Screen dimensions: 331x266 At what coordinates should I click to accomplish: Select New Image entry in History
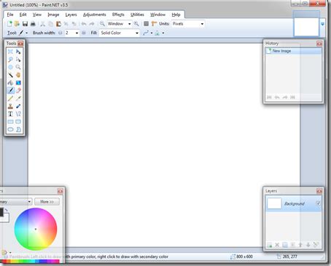293,51
